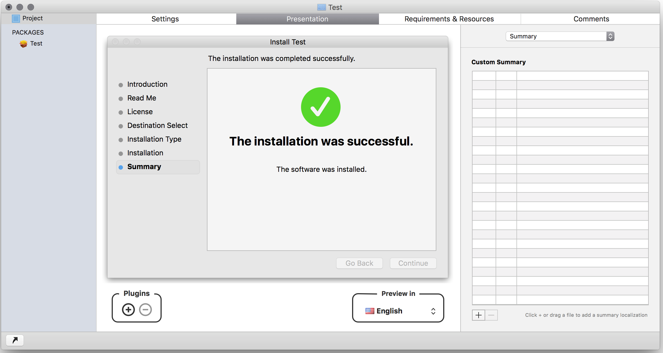The height and width of the screenshot is (353, 663).
Task: Select the Comments tab
Action: pyautogui.click(x=592, y=19)
